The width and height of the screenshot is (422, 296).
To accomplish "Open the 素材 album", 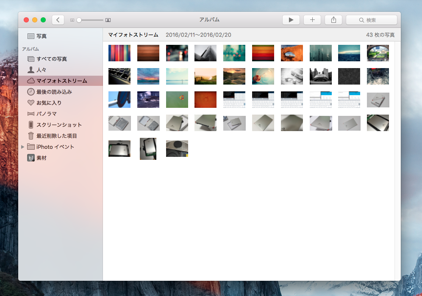I will (41, 158).
